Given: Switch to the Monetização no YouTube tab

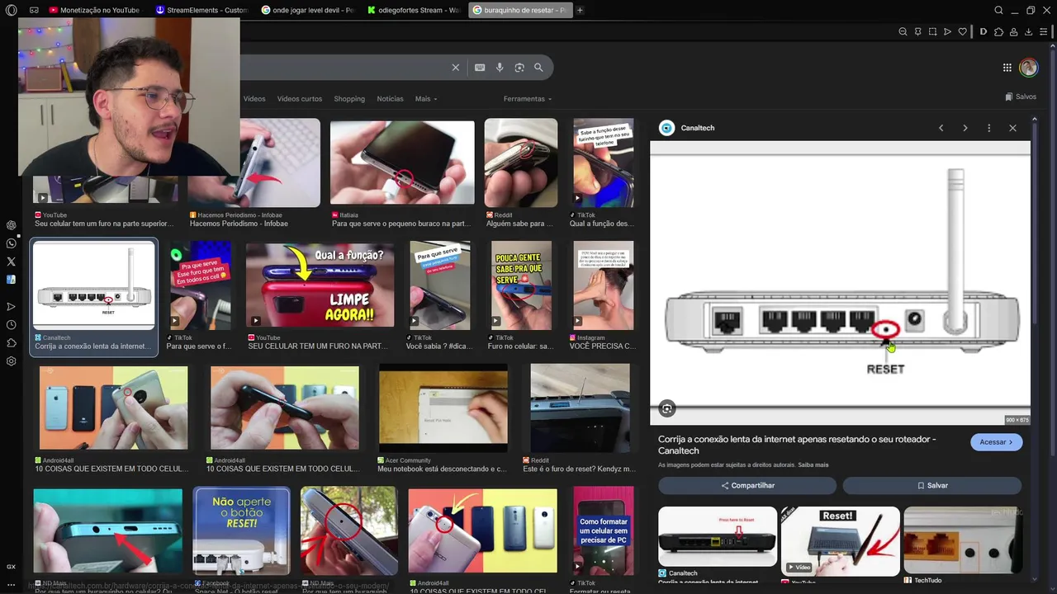Looking at the screenshot, I should [x=93, y=11].
